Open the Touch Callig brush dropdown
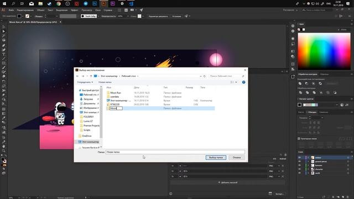The image size is (354, 199). 98,16
